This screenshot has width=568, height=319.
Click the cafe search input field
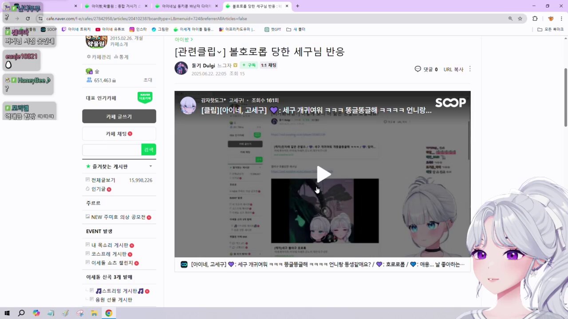point(112,150)
